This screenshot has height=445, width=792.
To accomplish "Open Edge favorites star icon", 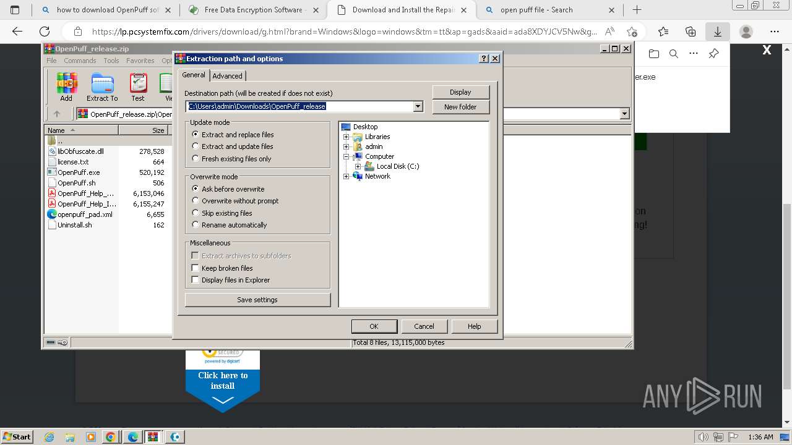I will click(x=663, y=32).
